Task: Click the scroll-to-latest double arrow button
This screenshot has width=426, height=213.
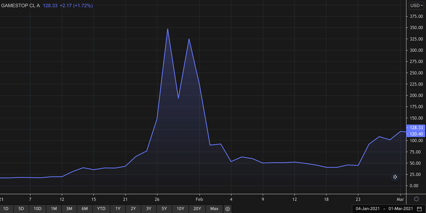Action: click(395, 177)
